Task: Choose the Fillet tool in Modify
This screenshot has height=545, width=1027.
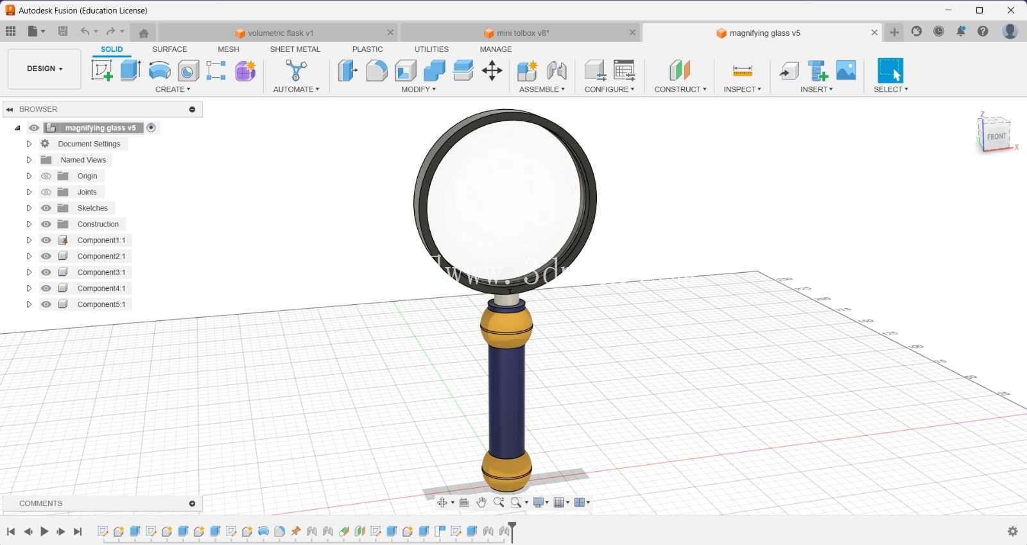Action: tap(377, 70)
